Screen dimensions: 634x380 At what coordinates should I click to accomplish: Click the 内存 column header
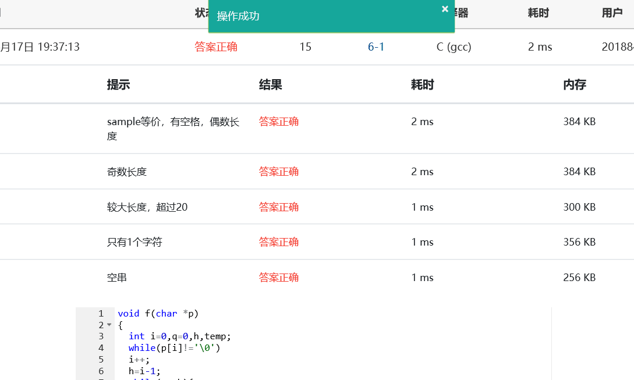point(575,84)
